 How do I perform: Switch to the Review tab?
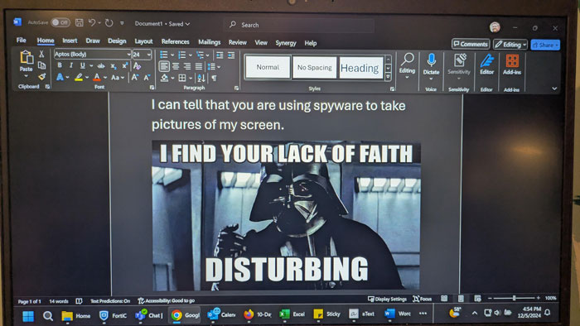[x=238, y=42]
